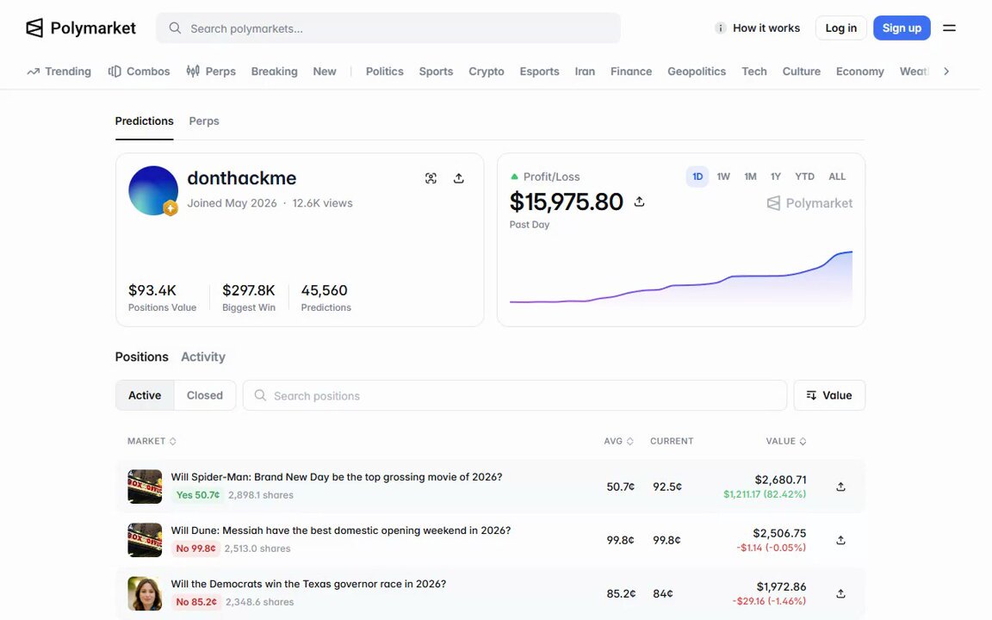Click the QR scan icon beside donthackme
This screenshot has height=620, width=992.
[x=431, y=178]
